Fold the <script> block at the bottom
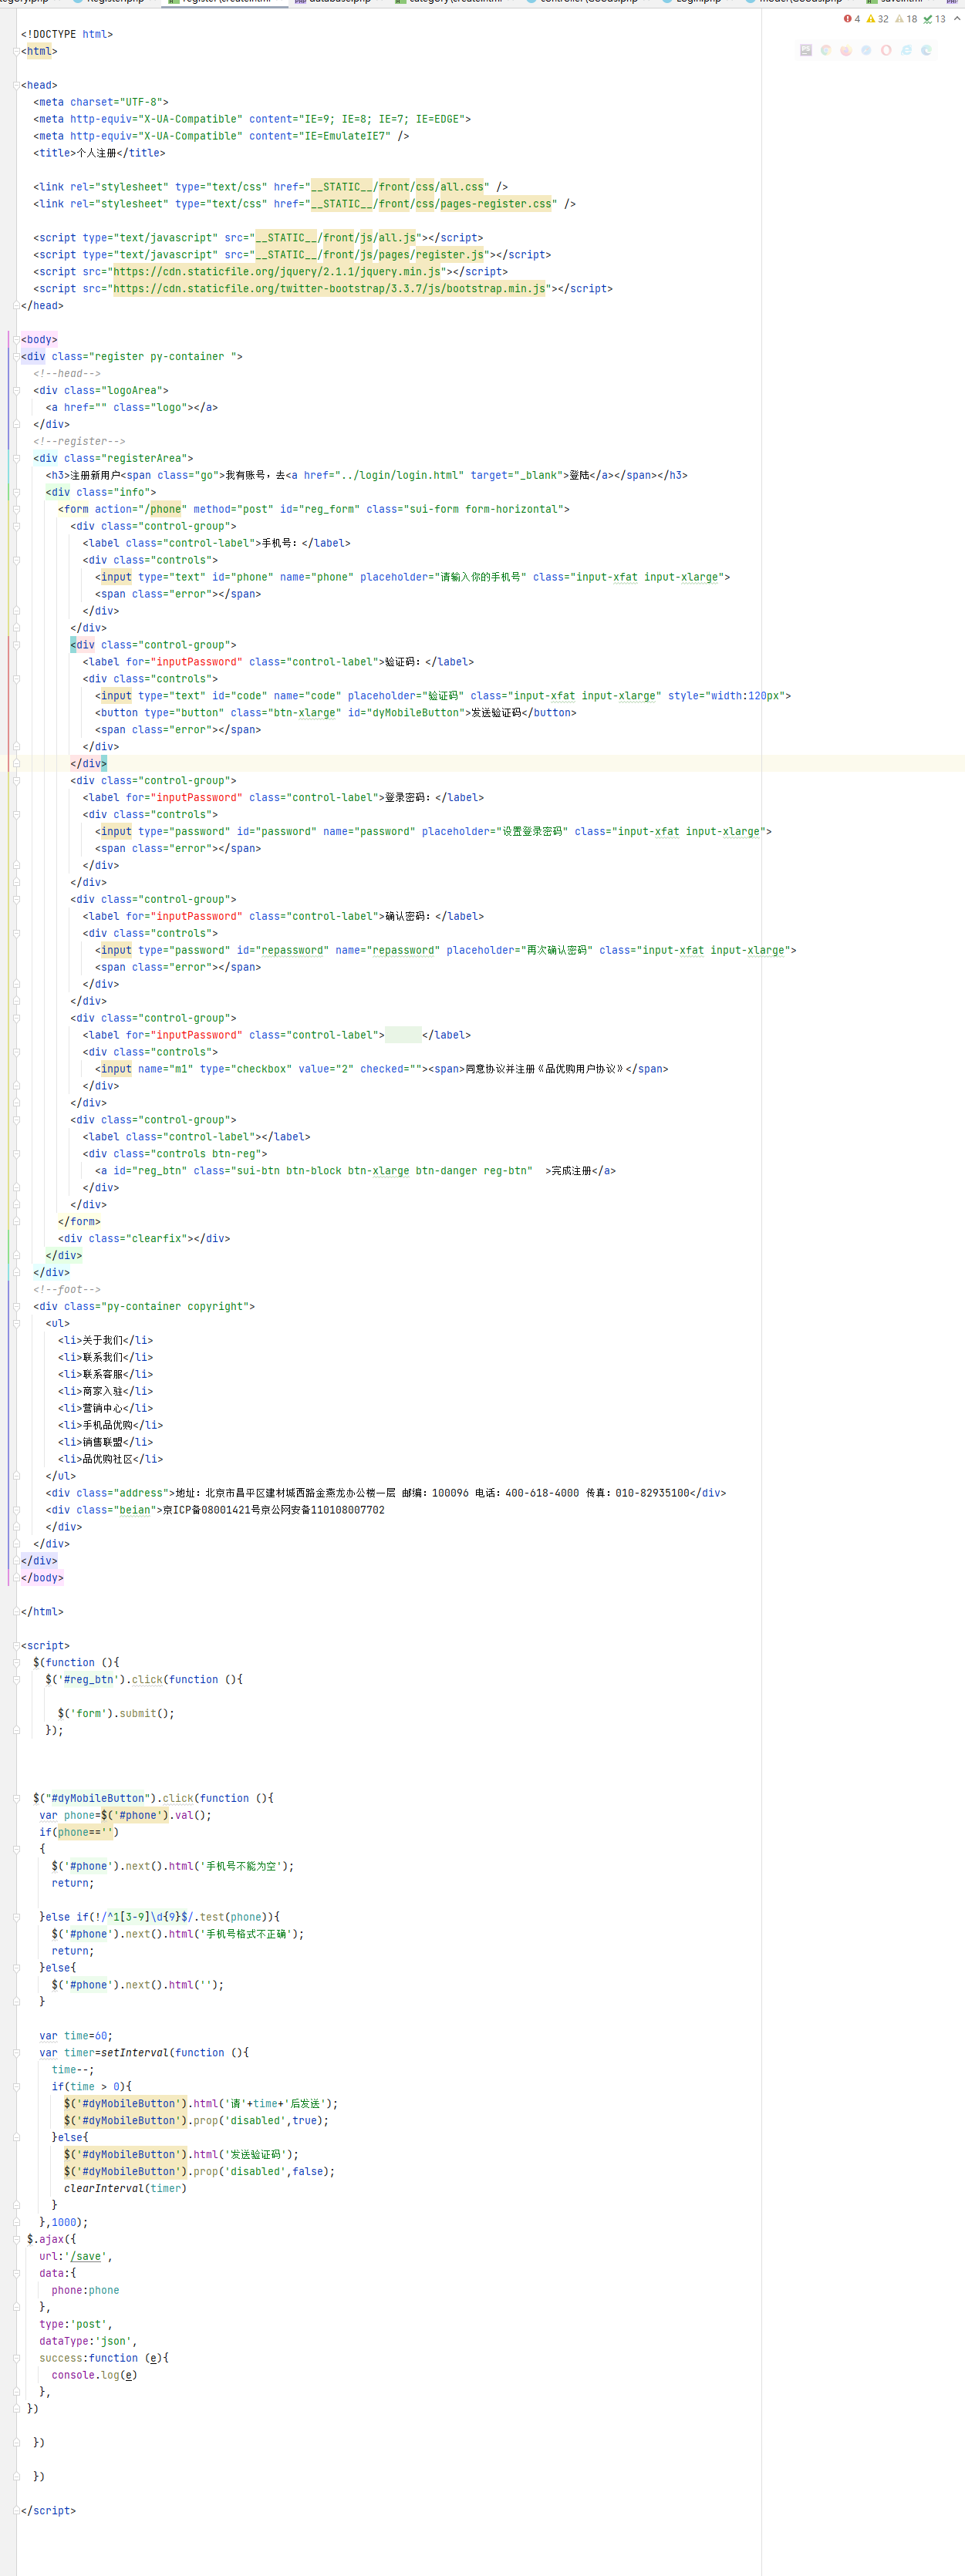 coord(17,1646)
